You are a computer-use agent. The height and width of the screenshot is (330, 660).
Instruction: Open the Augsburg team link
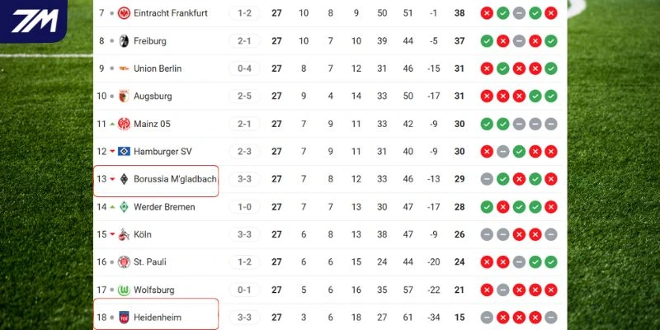(x=153, y=97)
